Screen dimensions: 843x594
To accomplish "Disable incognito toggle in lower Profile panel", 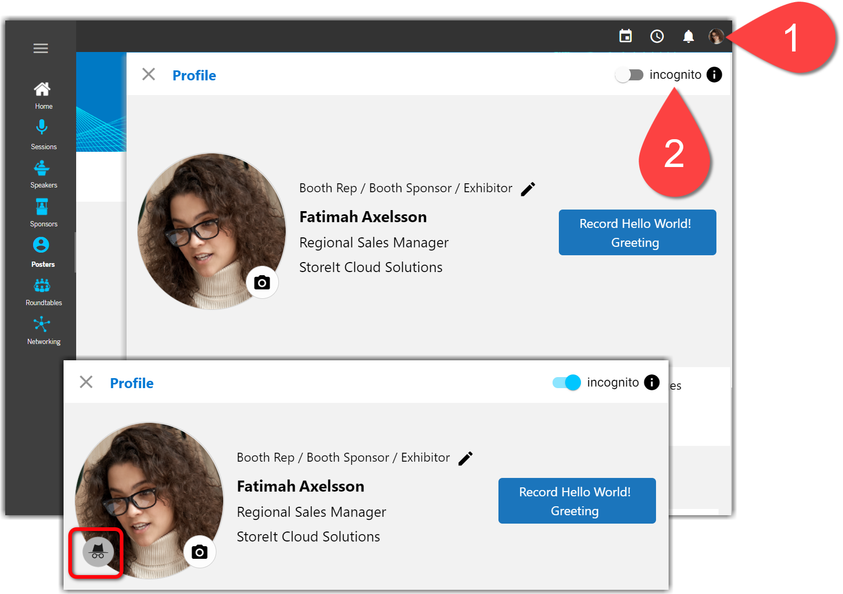I will [x=566, y=383].
